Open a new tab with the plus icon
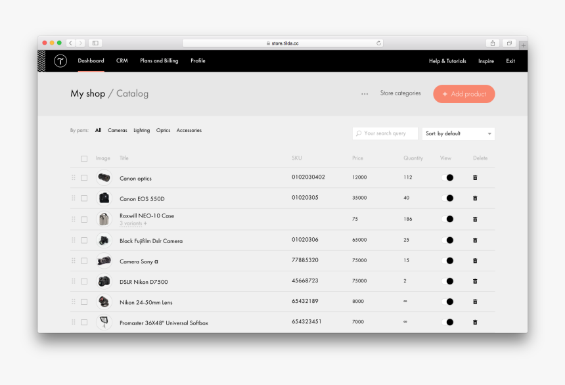Screen dimensions: 565x385 pos(523,45)
